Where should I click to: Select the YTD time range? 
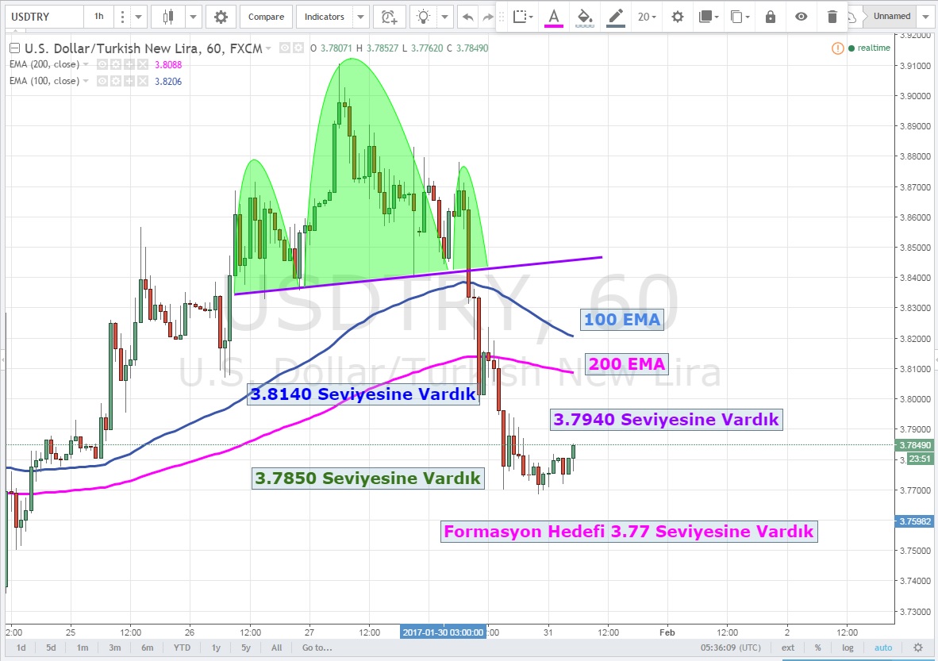click(183, 648)
